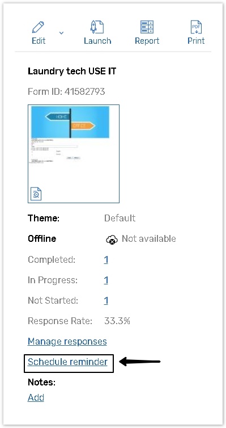The height and width of the screenshot is (428, 226).
Task: Click the offline cloud unavailable icon
Action: click(x=112, y=240)
